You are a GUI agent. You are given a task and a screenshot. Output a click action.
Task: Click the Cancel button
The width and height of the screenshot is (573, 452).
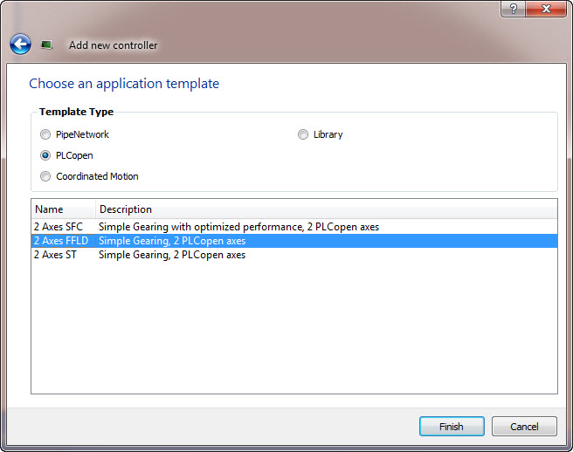[x=524, y=427]
